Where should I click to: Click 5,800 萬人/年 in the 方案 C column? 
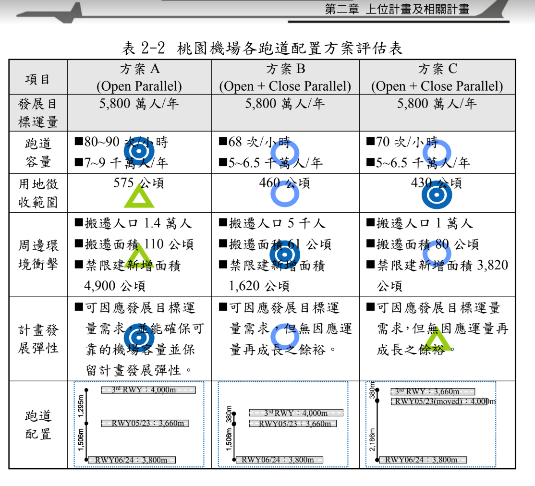pyautogui.click(x=437, y=103)
